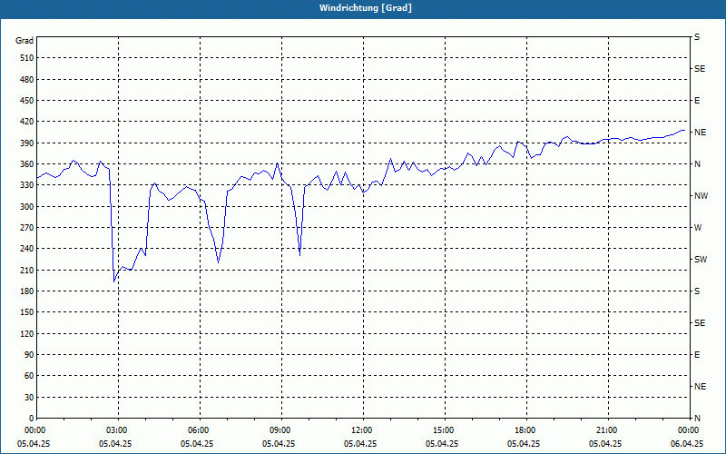Select the 05.04.25 date under 18:00
Screen dimensions: 726x454
pyautogui.click(x=524, y=443)
